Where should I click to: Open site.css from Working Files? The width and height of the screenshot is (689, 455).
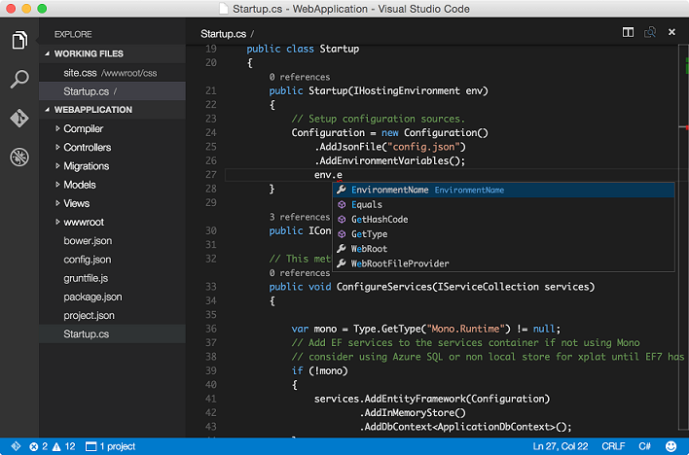tap(78, 73)
